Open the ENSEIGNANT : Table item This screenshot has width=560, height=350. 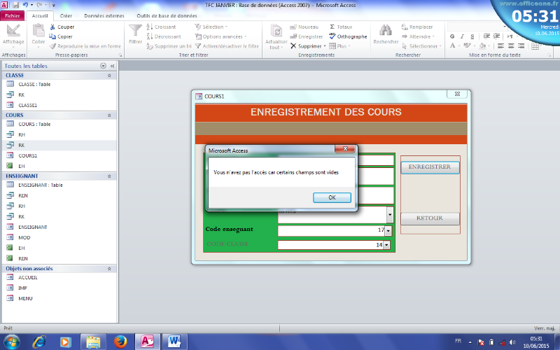pyautogui.click(x=40, y=185)
